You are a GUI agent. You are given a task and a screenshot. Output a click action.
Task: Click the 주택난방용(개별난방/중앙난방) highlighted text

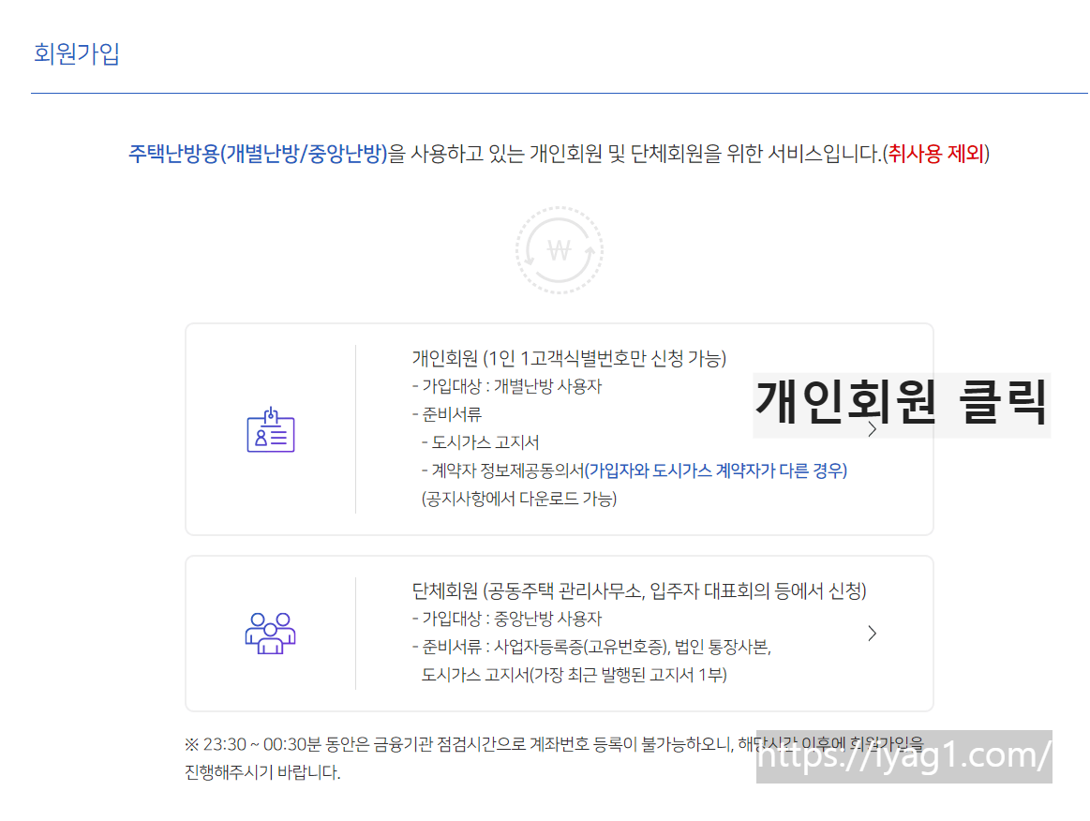coord(258,155)
